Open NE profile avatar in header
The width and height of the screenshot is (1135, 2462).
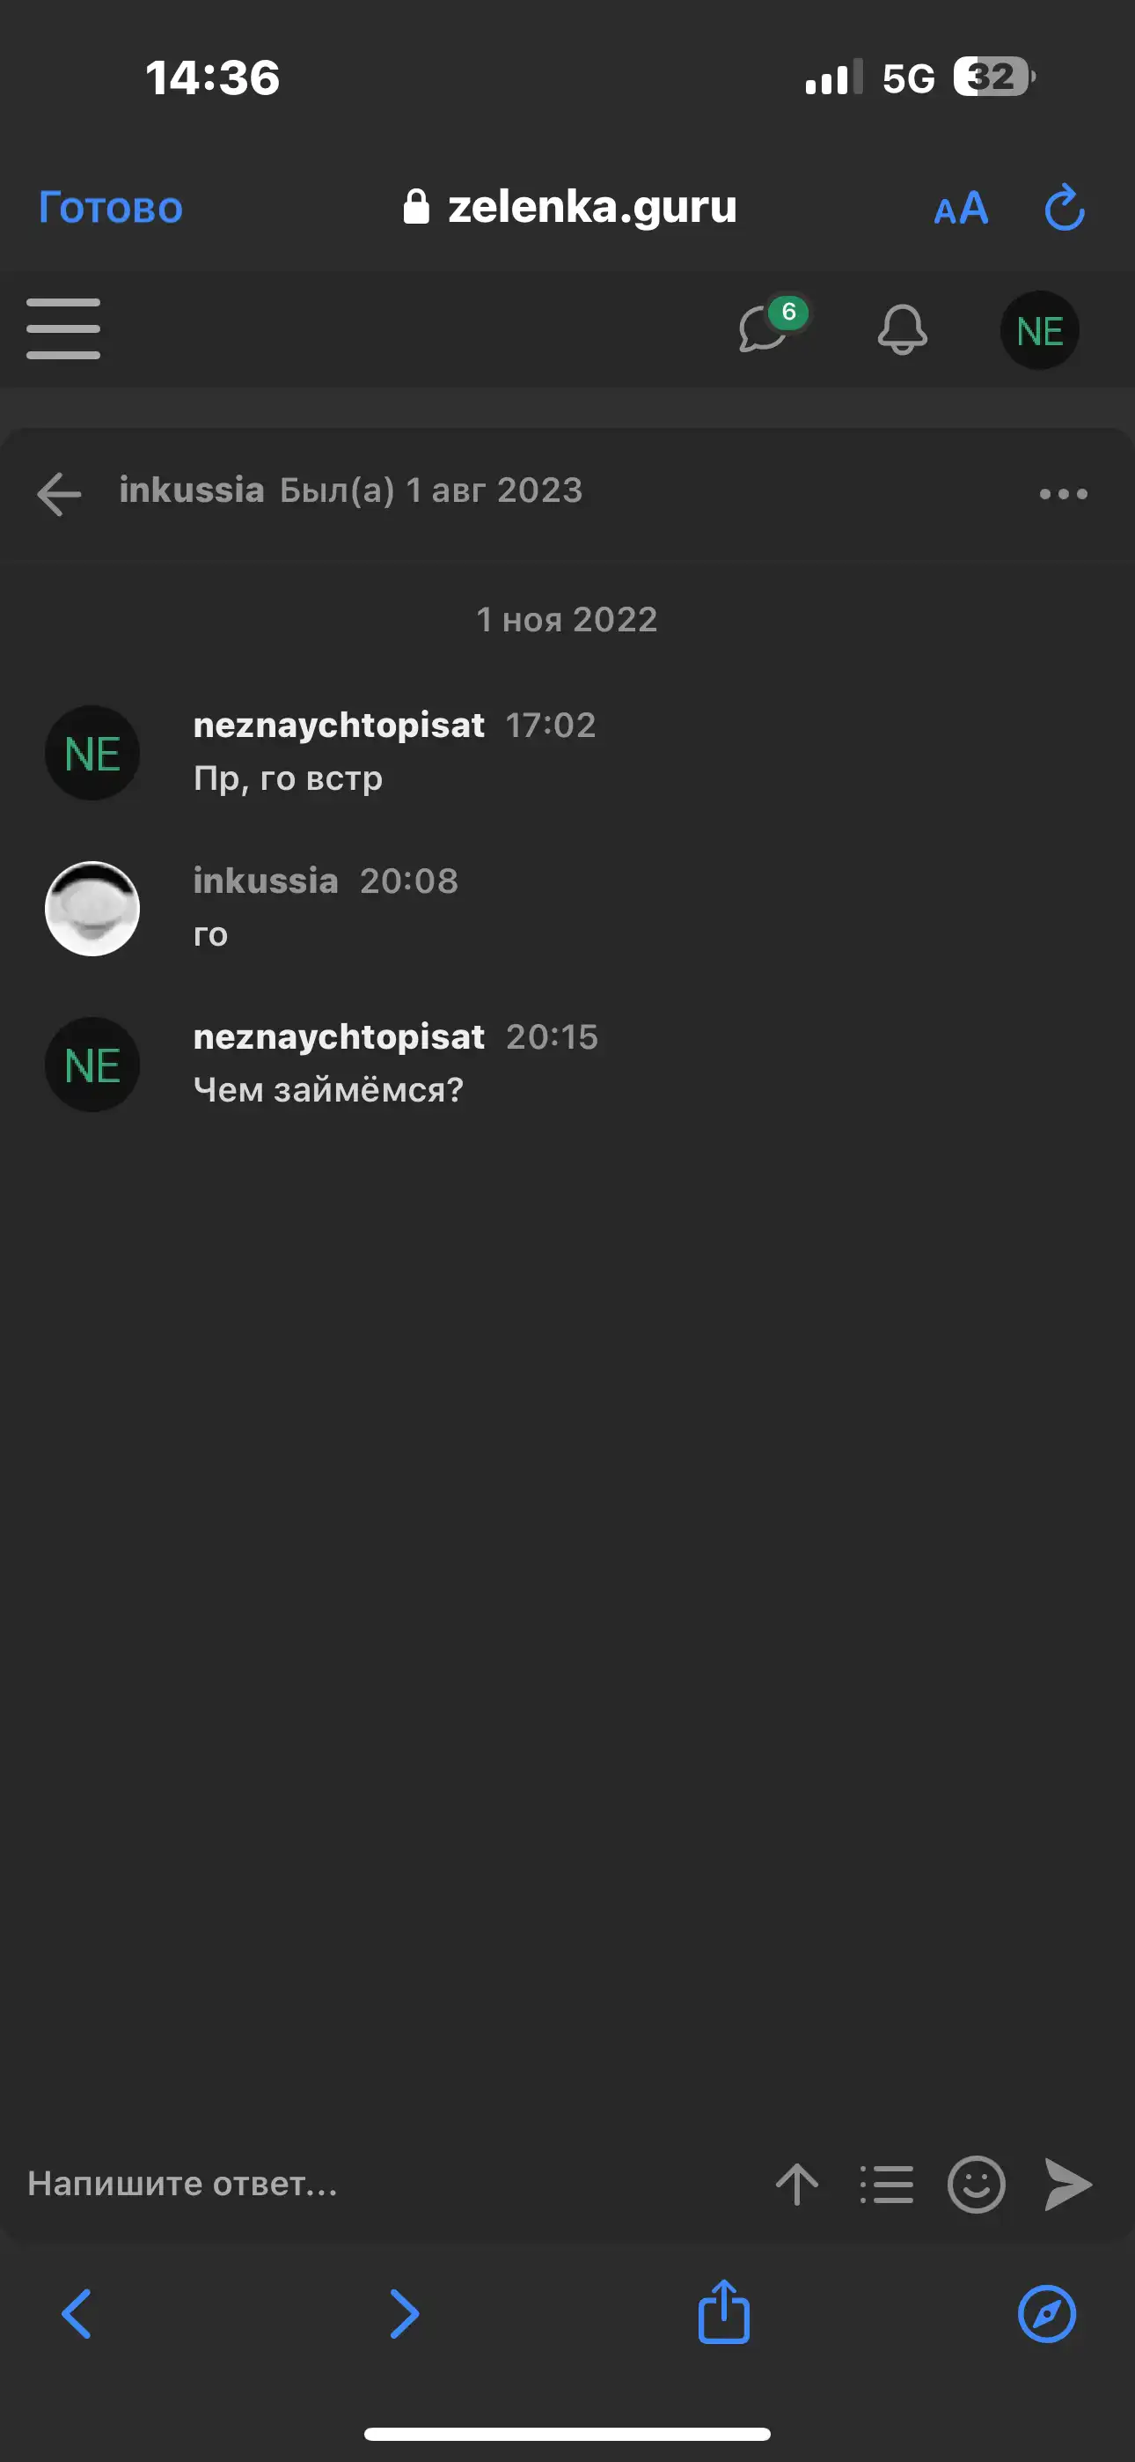click(1039, 331)
